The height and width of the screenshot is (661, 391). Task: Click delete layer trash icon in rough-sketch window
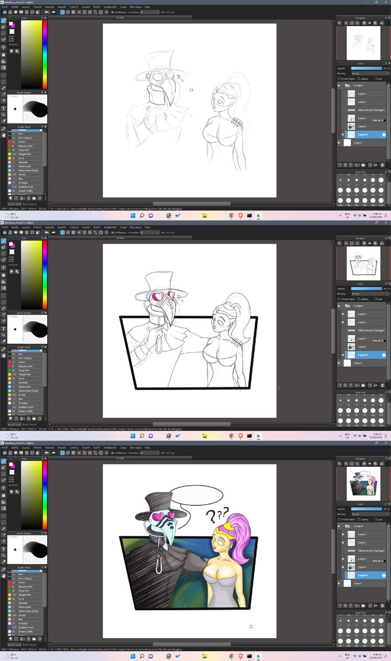click(x=382, y=164)
